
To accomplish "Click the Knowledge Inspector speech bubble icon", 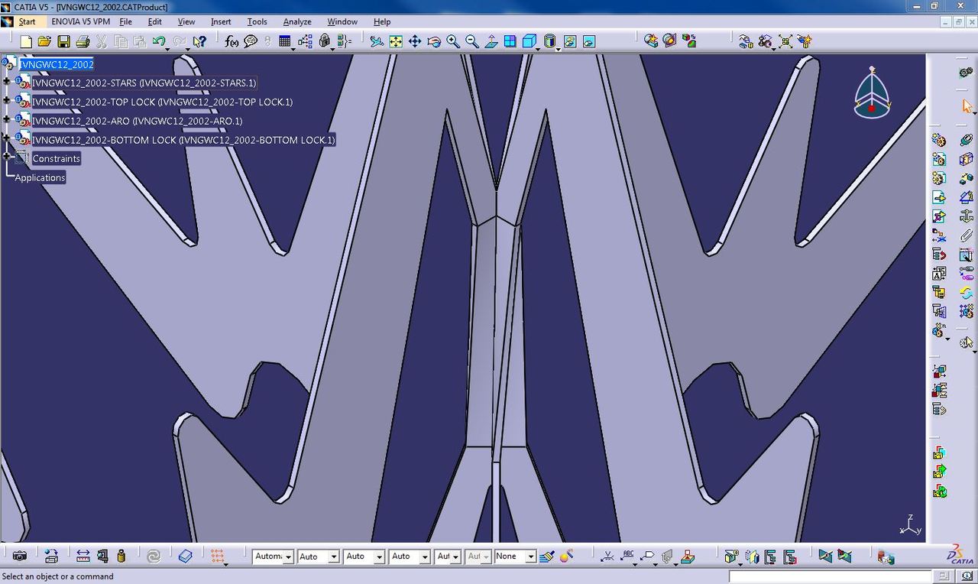I will [251, 41].
